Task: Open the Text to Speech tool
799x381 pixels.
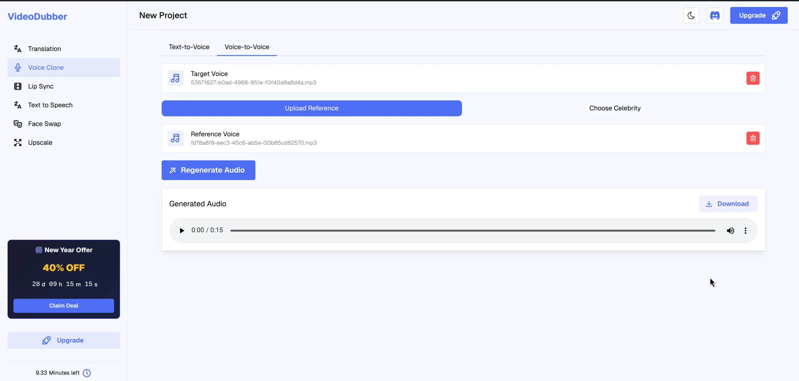Action: [50, 105]
